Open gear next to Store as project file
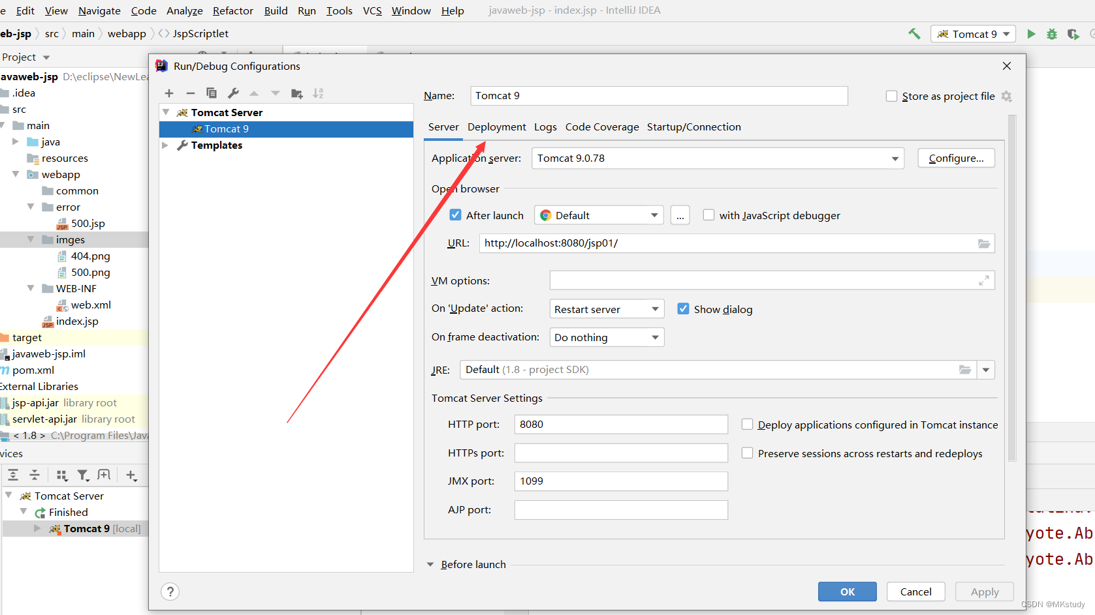 coord(1006,96)
